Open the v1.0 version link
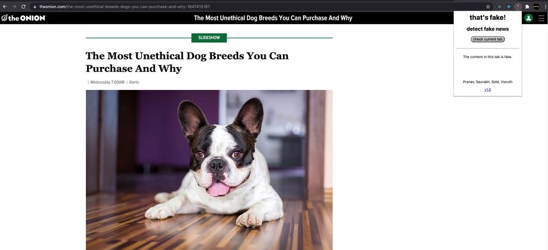The image size is (548, 250). (x=488, y=89)
